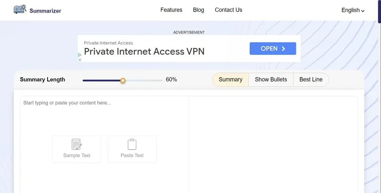Click the Private Internet Access VPN headline
The height and width of the screenshot is (193, 381).
(144, 51)
